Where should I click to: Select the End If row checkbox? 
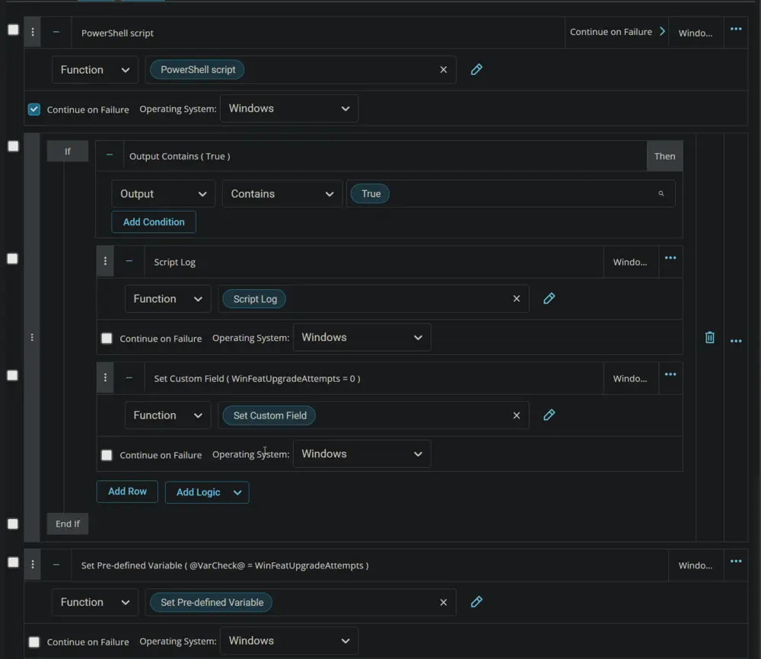[x=13, y=524]
